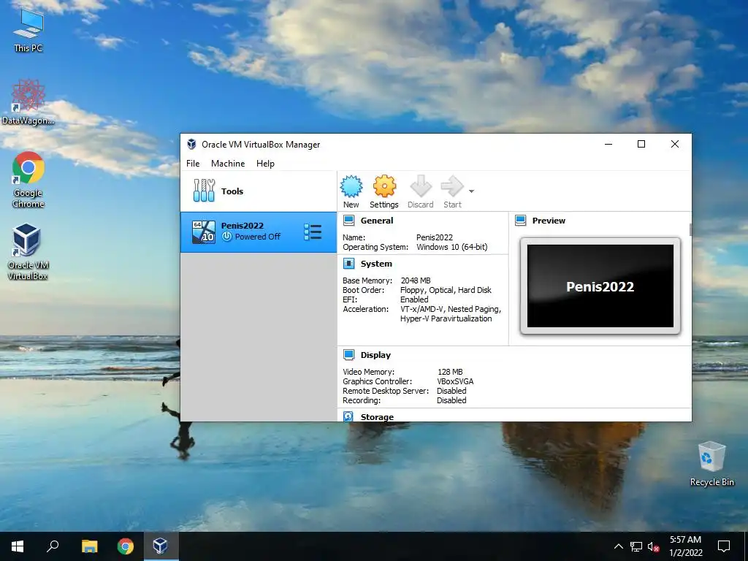Click the General section header link
This screenshot has height=561, width=748.
[377, 221]
